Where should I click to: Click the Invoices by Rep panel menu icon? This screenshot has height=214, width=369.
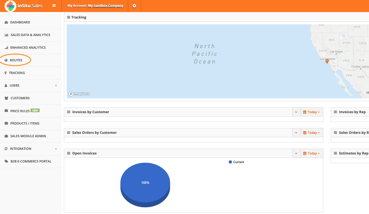pyautogui.click(x=335, y=112)
